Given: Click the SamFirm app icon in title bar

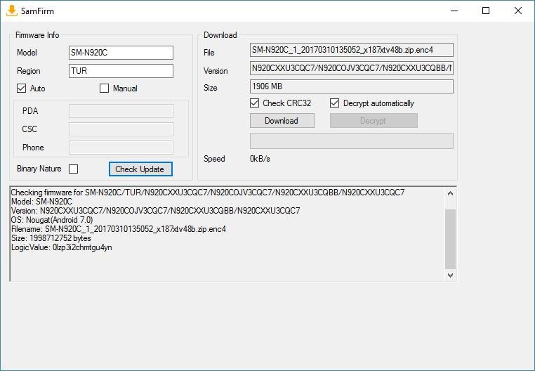Looking at the screenshot, I should (12, 11).
